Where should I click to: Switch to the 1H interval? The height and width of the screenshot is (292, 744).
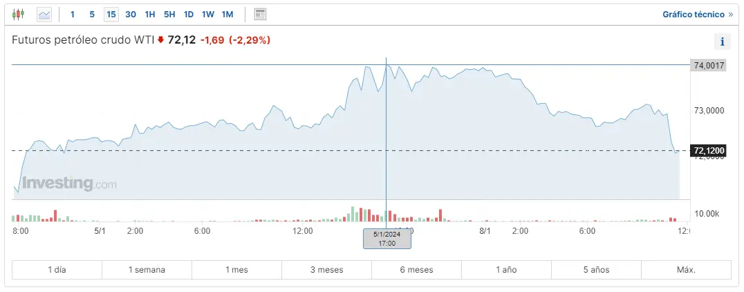pyautogui.click(x=150, y=14)
